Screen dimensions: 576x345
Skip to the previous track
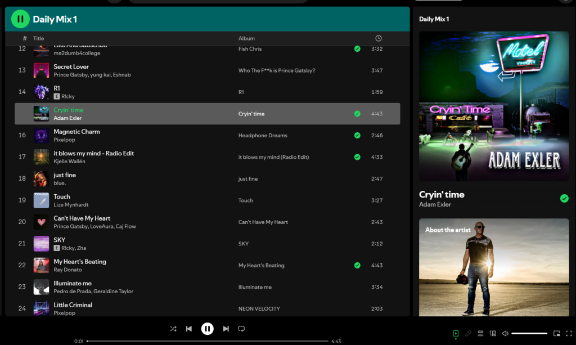tap(189, 329)
